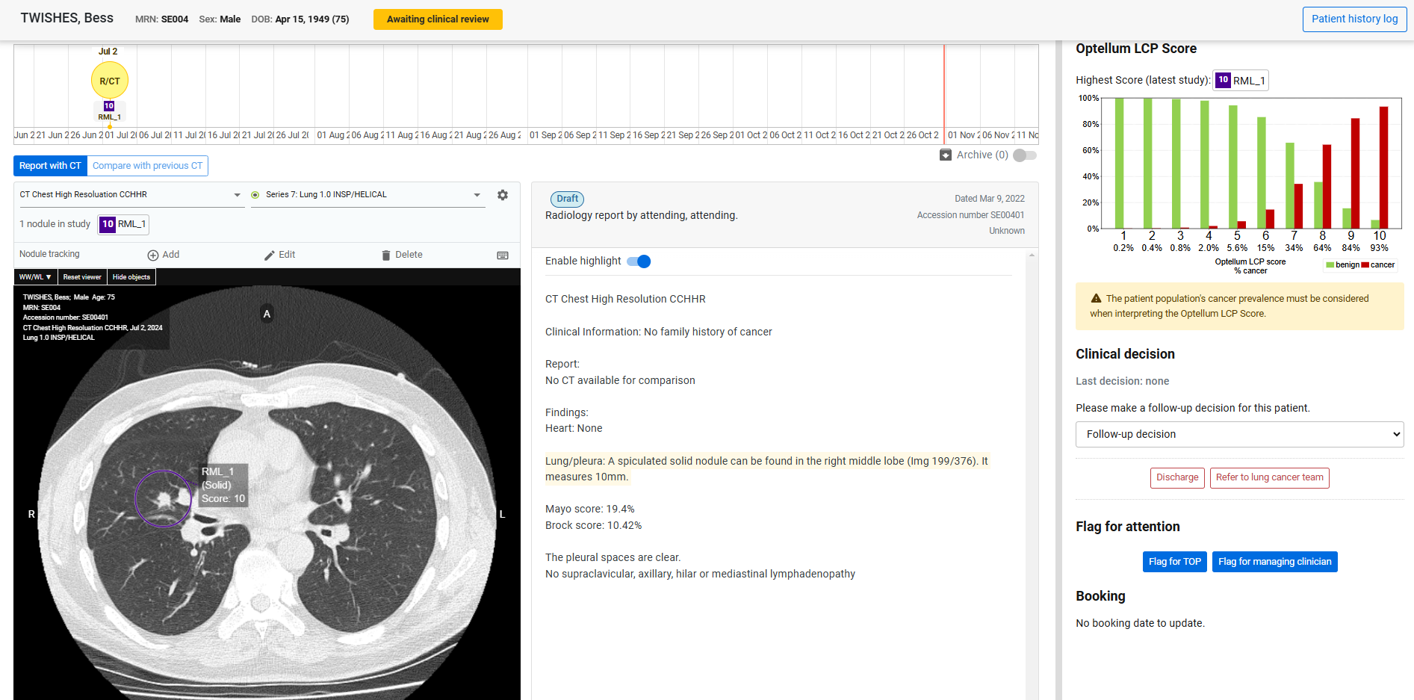The image size is (1414, 700).
Task: Select the RML_1 nodule badge in study
Action: coord(123,224)
